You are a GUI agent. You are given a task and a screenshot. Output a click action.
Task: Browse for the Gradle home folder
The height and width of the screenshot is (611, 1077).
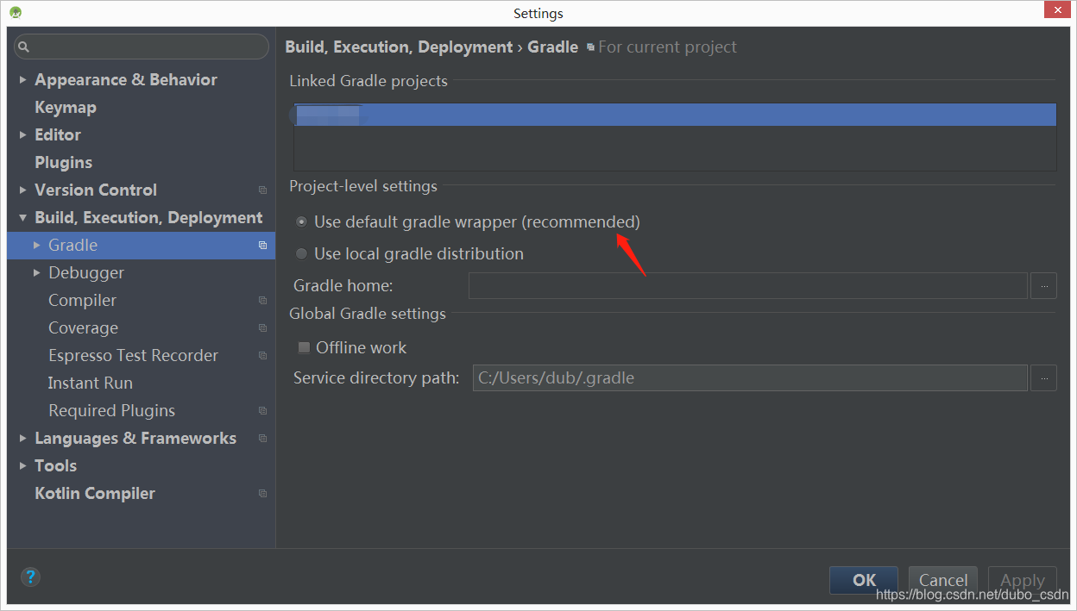pyautogui.click(x=1043, y=285)
